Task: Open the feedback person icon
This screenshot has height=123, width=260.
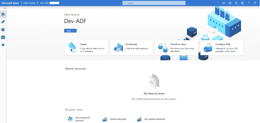Action: [x=255, y=3]
